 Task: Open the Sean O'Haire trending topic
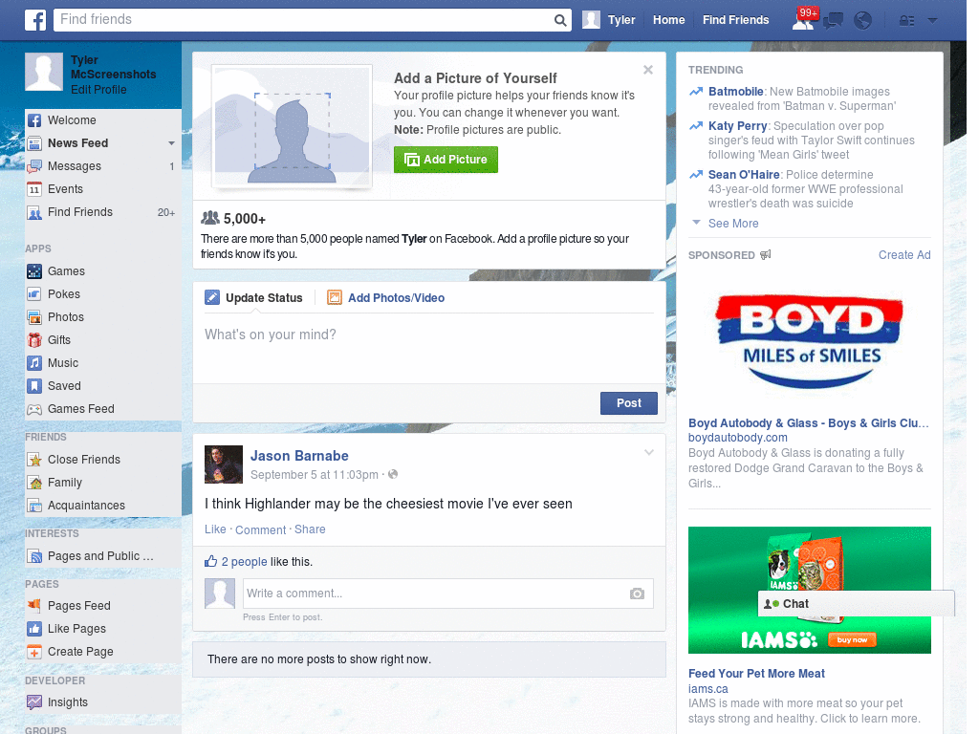[744, 175]
